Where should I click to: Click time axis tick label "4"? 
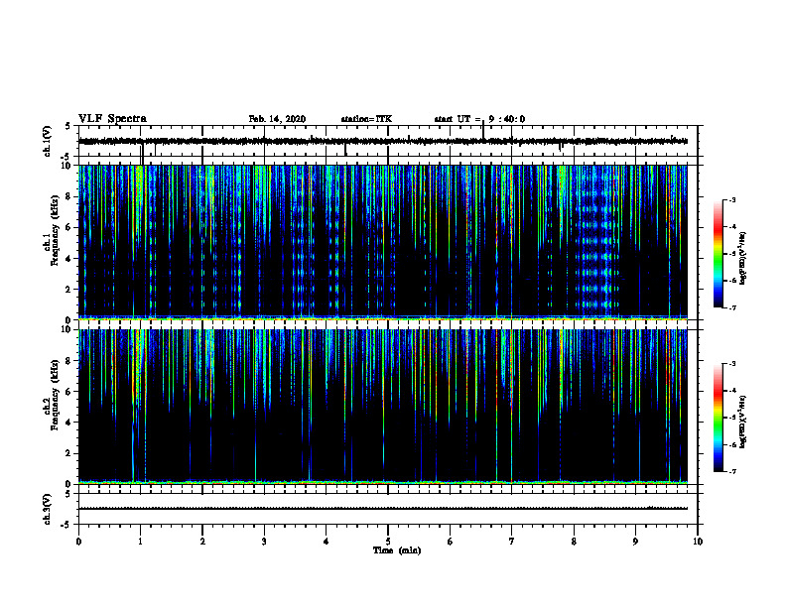click(327, 542)
